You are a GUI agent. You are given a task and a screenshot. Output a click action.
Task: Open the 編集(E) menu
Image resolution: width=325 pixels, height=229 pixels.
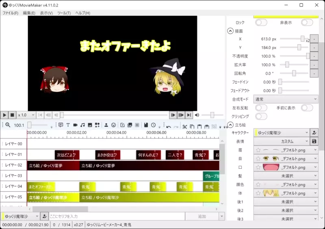pos(29,13)
